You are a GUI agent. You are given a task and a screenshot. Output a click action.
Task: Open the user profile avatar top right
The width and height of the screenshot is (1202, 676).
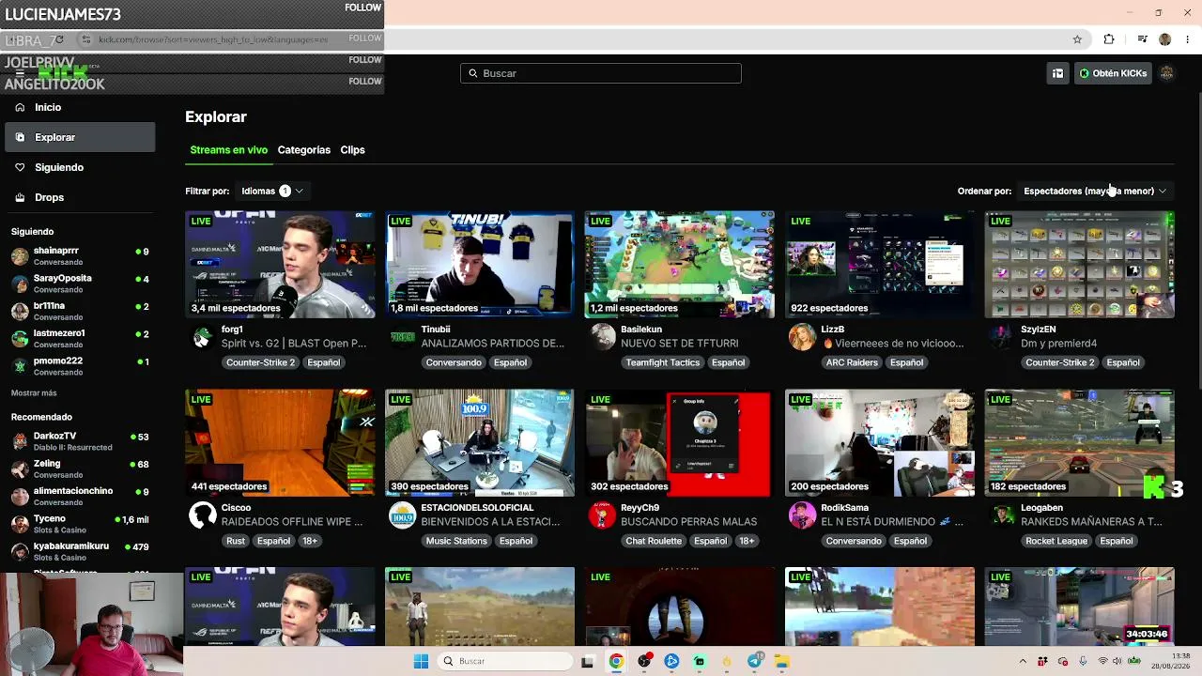1166,73
